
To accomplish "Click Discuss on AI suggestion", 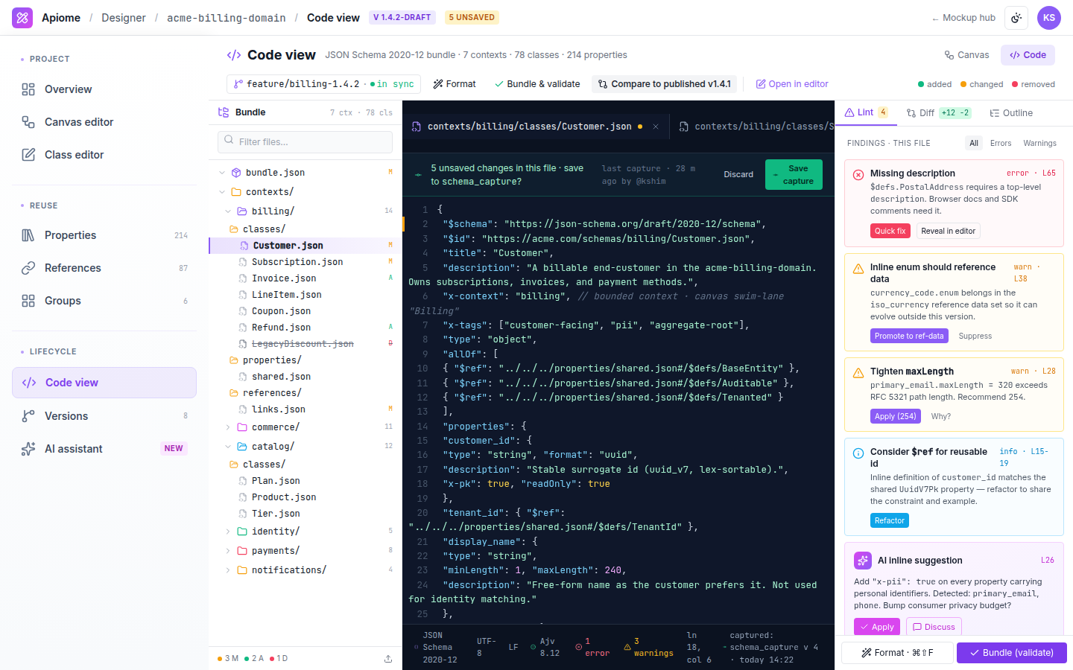I will (934, 627).
